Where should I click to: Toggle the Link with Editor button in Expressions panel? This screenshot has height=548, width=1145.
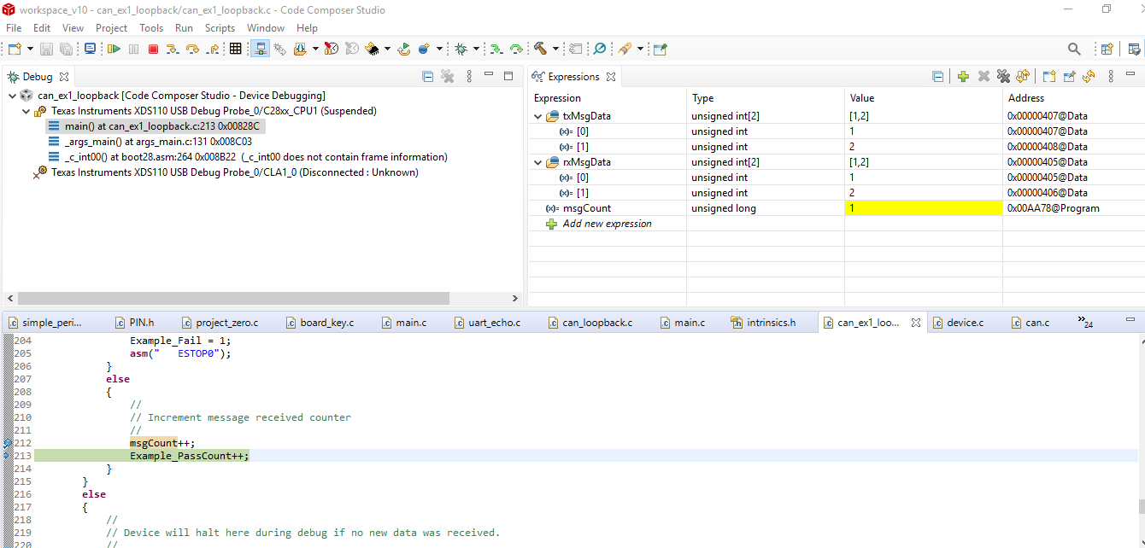[1089, 77]
